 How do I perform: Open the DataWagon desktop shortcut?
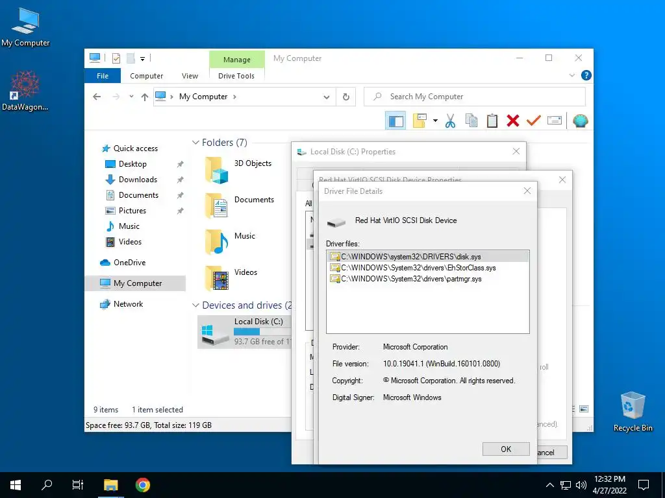point(25,91)
